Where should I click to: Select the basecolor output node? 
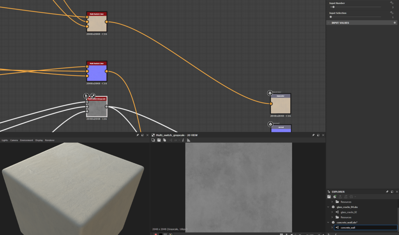click(281, 104)
